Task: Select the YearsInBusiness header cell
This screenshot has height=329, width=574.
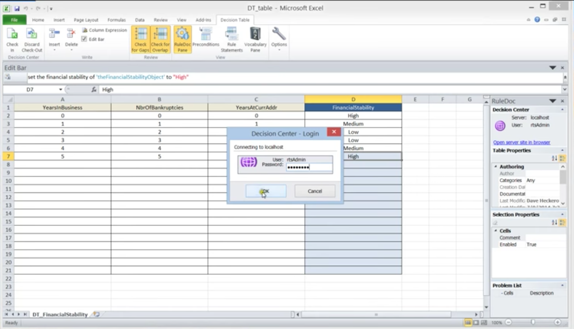Action: [x=63, y=108]
